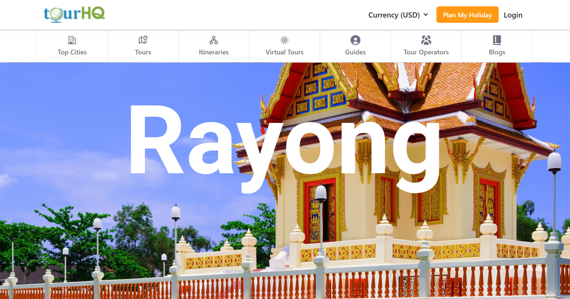Open Itineraries via its network icon
This screenshot has width=570, height=299.
point(213,40)
